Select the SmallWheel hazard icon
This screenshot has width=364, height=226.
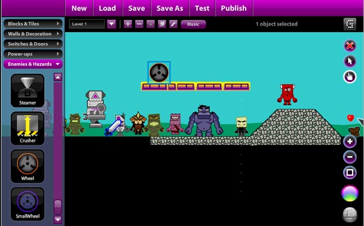[x=27, y=204]
